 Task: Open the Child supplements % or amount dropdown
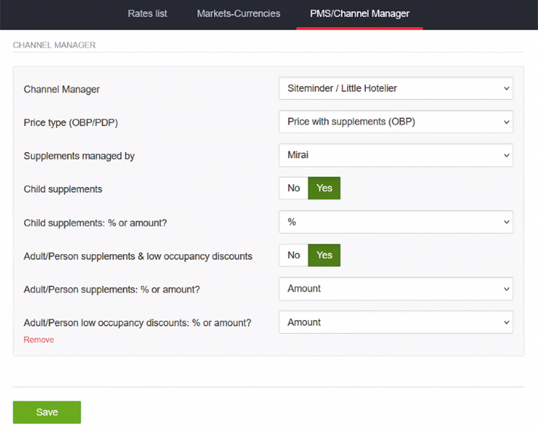395,222
